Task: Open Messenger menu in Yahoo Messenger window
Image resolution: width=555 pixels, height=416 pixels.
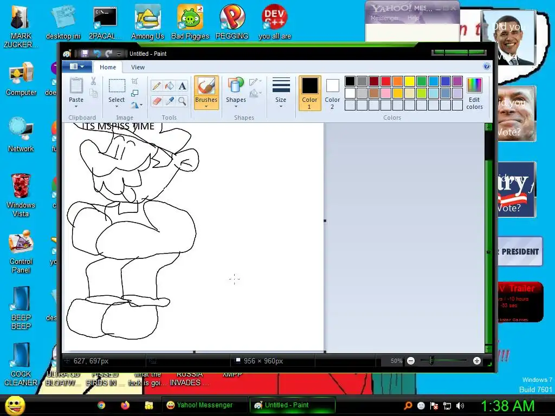Action: click(384, 18)
